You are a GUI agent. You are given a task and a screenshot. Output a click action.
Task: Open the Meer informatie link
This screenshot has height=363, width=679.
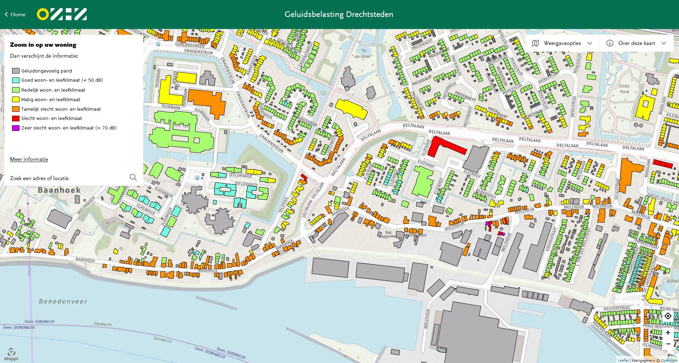pos(29,159)
